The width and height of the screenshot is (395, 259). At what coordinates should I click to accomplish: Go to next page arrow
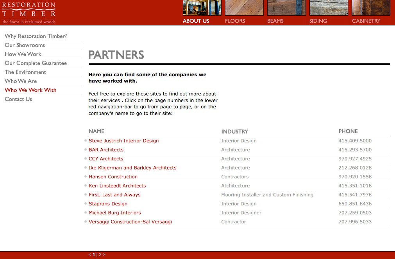click(x=104, y=254)
